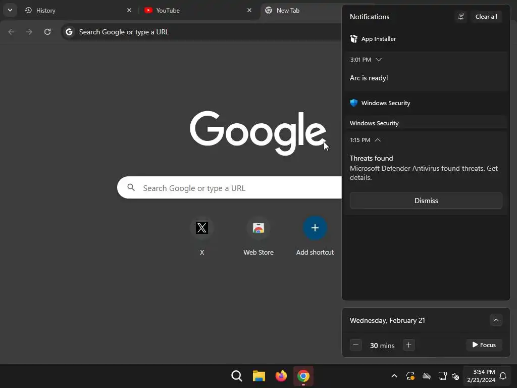Screen dimensions: 517x388
Task: Dismiss the Windows Security threat notification
Action: click(426, 201)
